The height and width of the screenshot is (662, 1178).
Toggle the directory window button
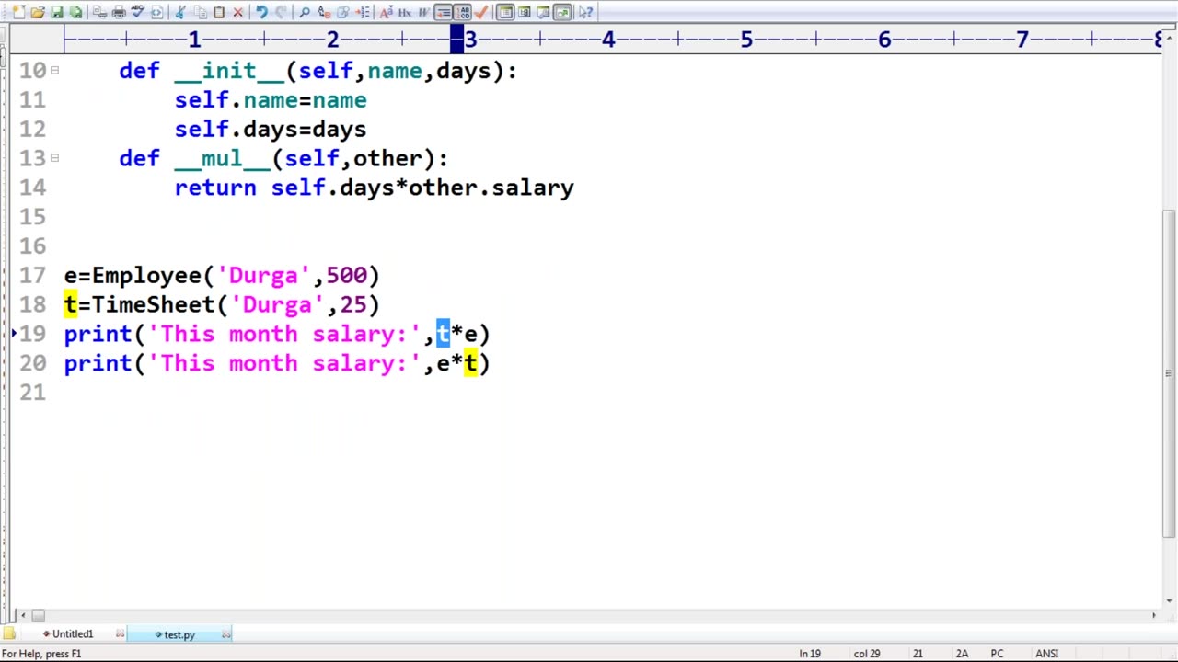click(x=525, y=12)
